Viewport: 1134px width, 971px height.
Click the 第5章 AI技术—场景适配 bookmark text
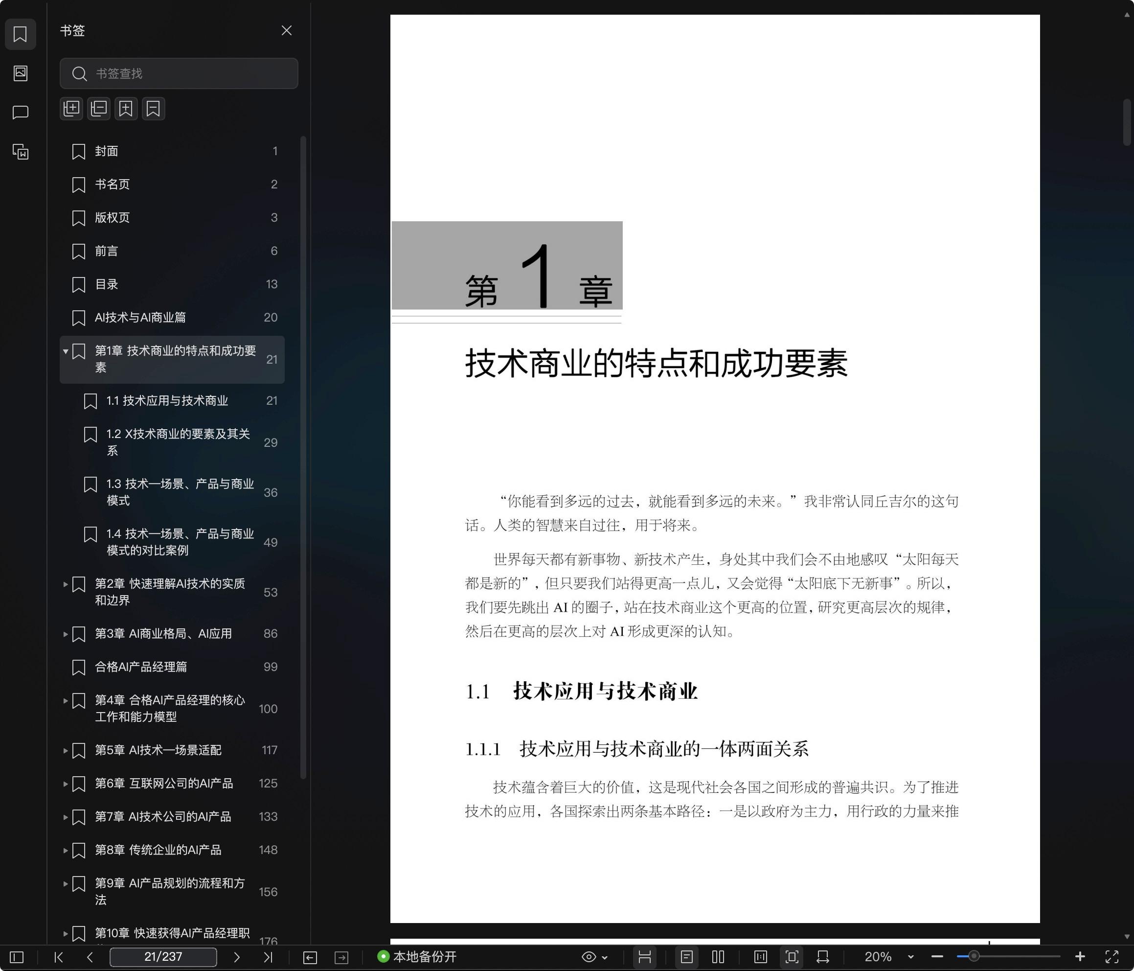click(x=158, y=750)
